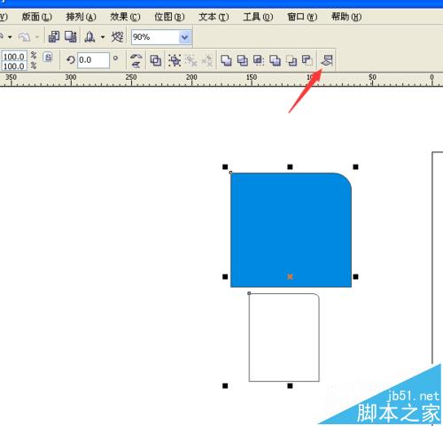The image size is (443, 426).
Task: Click the mirror vertically button
Action: click(x=136, y=64)
